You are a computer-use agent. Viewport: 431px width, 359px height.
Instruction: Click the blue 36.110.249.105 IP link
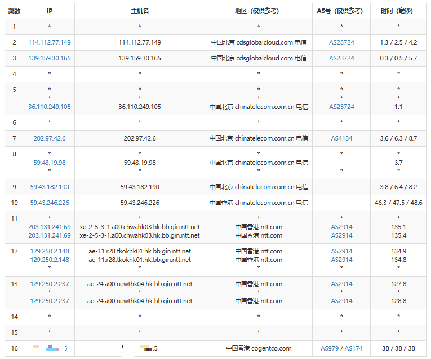[x=50, y=107]
